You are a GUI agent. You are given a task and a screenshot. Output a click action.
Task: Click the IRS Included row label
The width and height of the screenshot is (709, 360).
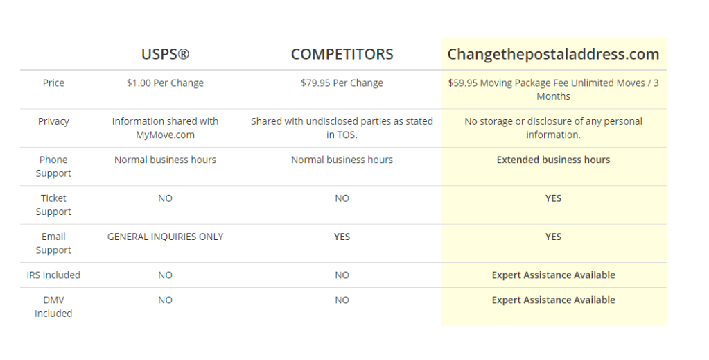53,275
